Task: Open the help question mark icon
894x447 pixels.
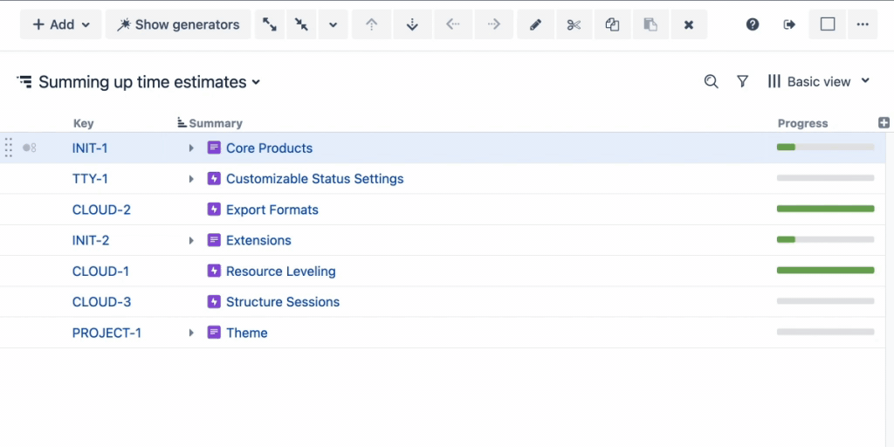Action: pyautogui.click(x=753, y=24)
